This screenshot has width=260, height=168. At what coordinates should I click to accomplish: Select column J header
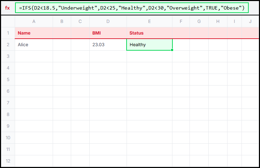(x=250, y=22)
